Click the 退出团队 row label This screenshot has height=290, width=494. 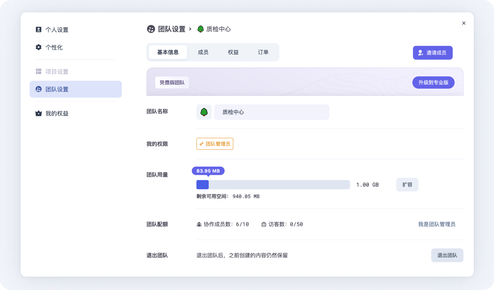pyautogui.click(x=157, y=255)
